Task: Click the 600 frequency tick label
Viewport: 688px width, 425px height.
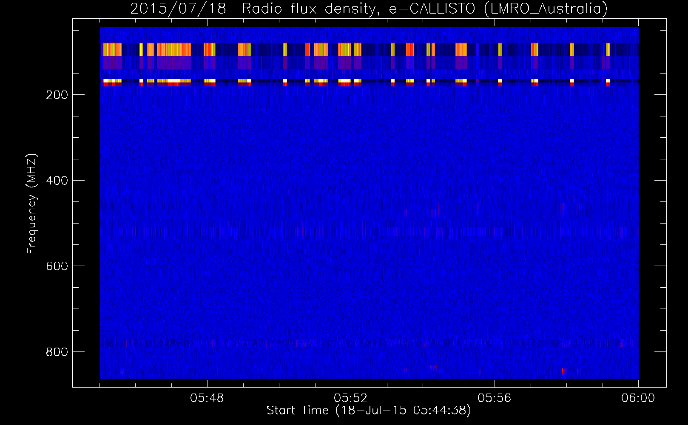Action: [x=57, y=266]
